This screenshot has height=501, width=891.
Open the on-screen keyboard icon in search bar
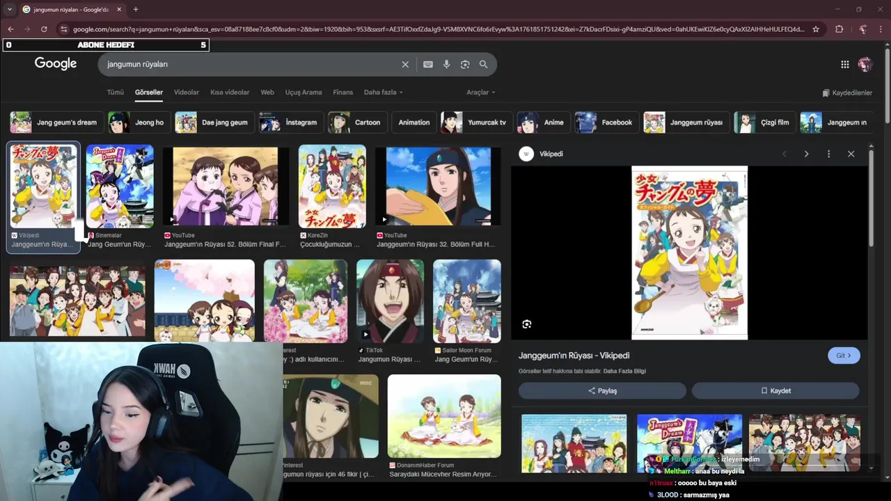click(x=428, y=64)
